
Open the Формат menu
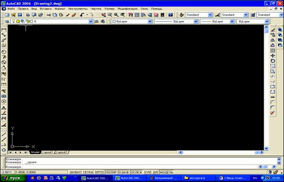(60, 9)
